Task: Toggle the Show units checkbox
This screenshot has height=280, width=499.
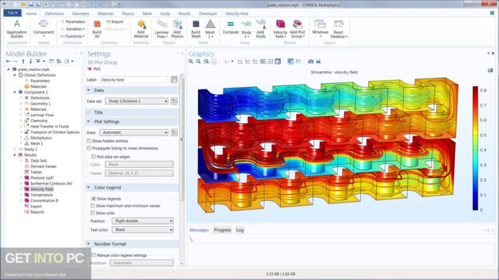Action: [x=93, y=213]
